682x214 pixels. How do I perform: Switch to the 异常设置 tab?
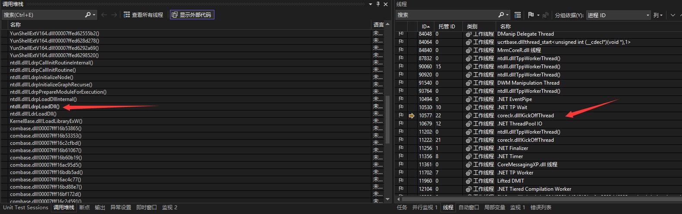[121, 208]
